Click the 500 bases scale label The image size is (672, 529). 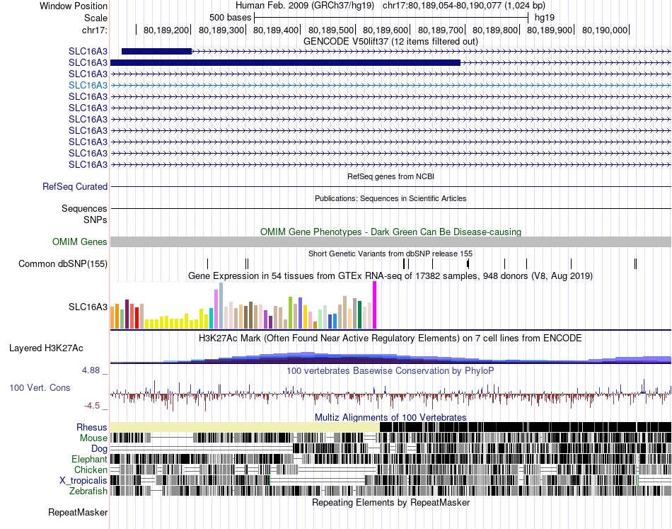(x=230, y=18)
